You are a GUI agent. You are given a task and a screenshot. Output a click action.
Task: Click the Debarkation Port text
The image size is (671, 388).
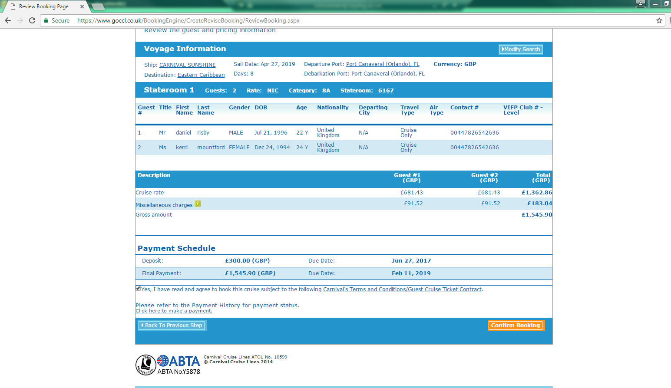pos(364,74)
